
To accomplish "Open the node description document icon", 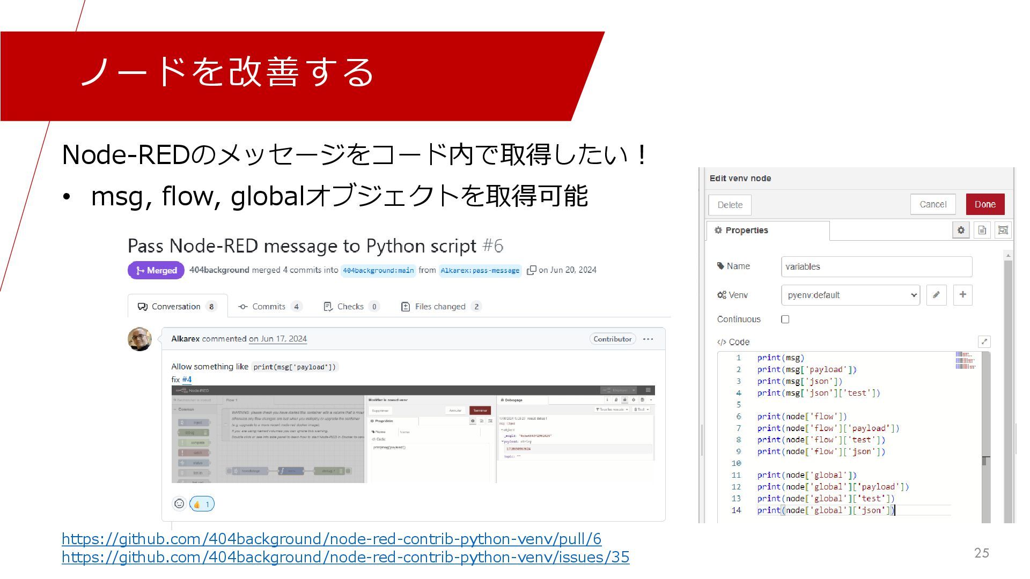I will click(x=982, y=231).
